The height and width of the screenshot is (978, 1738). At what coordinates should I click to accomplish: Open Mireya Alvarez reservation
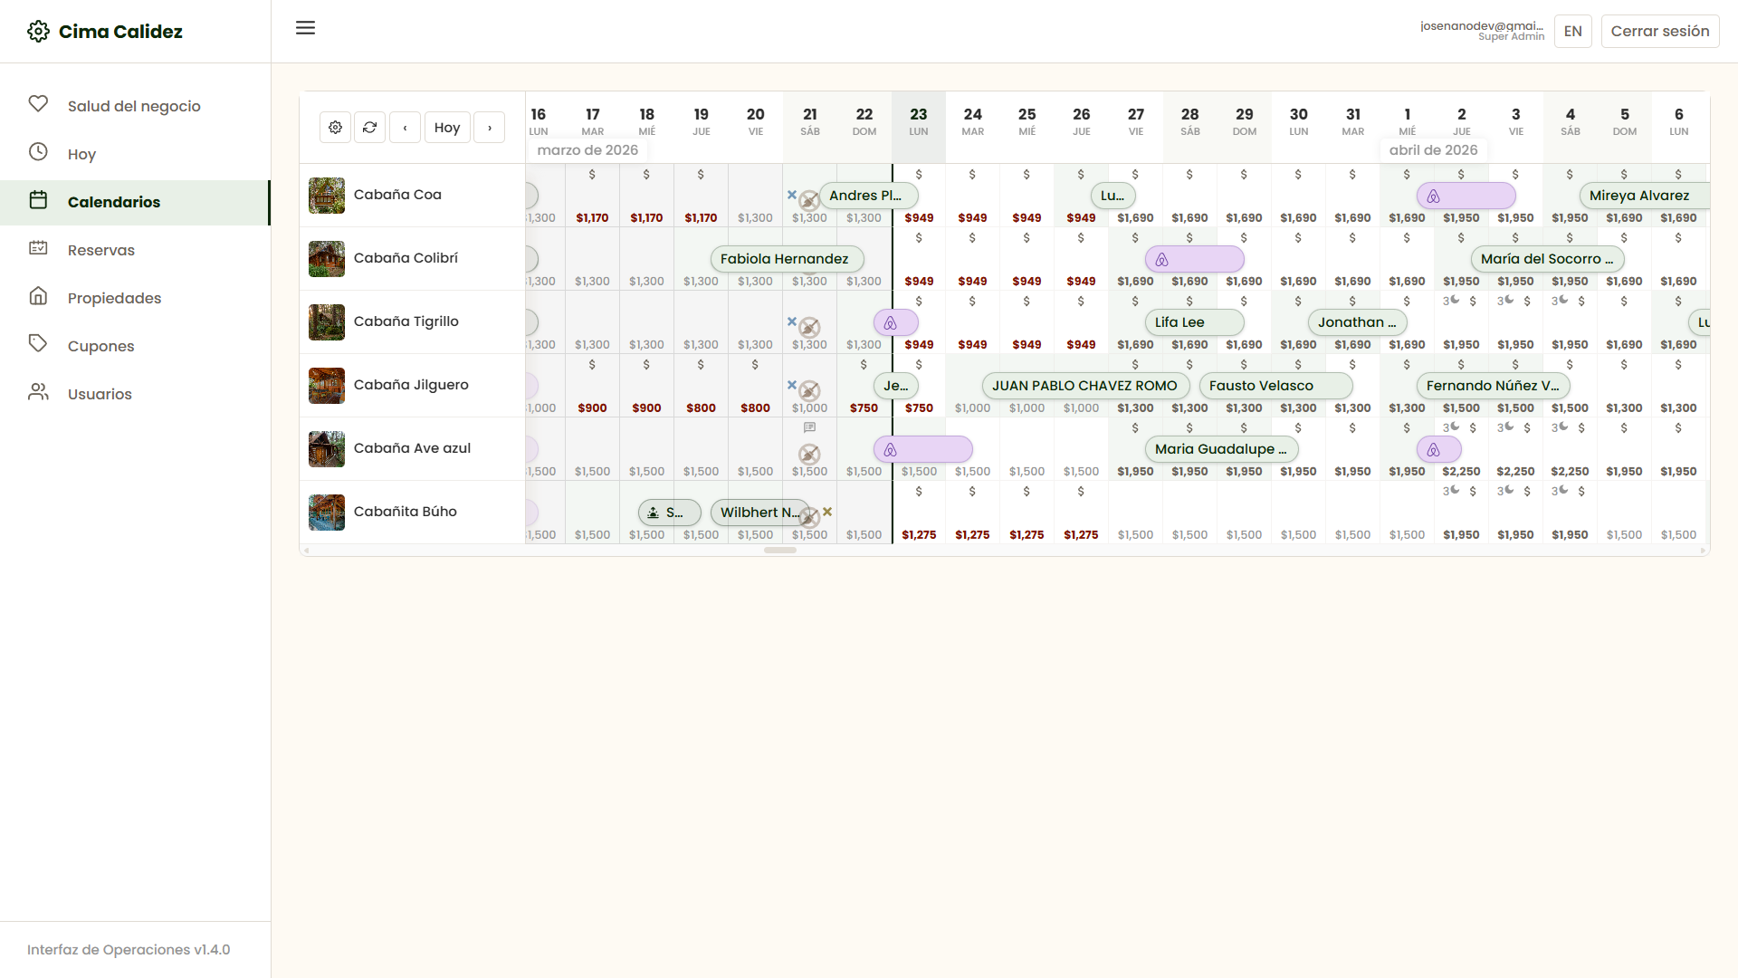click(x=1645, y=196)
